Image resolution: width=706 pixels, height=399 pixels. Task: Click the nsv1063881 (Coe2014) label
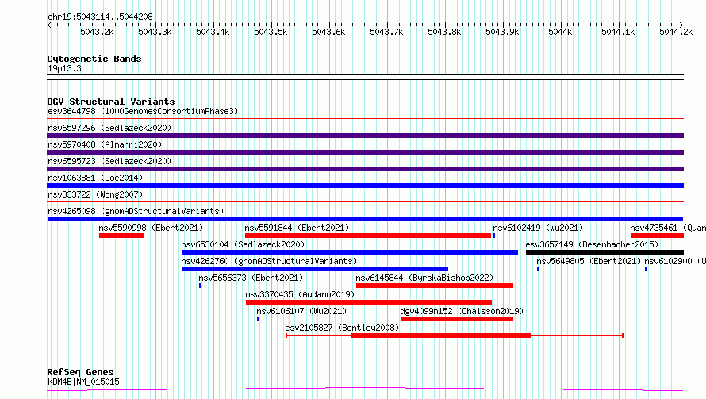click(95, 178)
